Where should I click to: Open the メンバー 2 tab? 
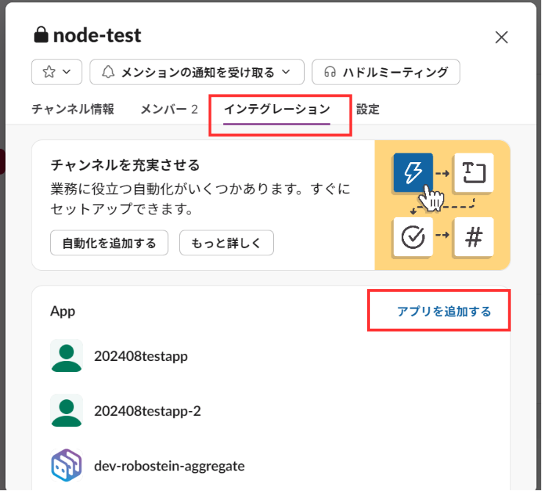click(x=169, y=109)
